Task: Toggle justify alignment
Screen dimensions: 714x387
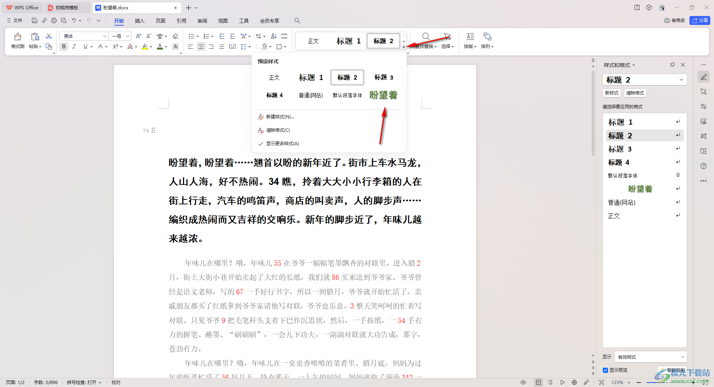Action: [222, 47]
